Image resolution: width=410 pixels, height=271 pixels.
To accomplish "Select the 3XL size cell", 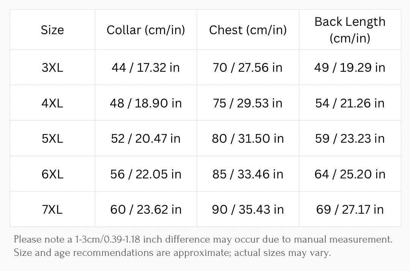I will tap(52, 67).
